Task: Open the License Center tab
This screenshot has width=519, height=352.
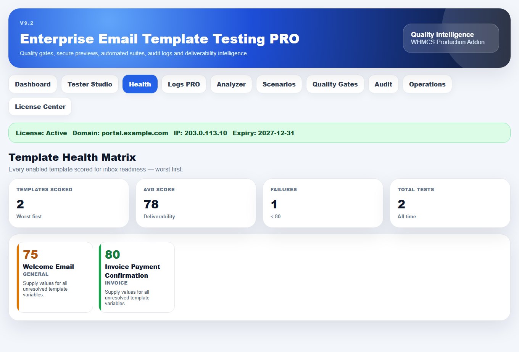Action: tap(40, 107)
